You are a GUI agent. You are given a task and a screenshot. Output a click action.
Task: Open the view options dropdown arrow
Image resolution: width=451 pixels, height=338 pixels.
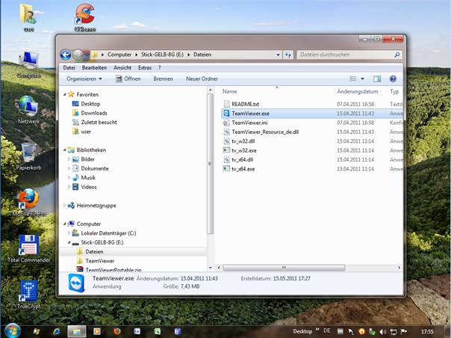click(x=362, y=79)
